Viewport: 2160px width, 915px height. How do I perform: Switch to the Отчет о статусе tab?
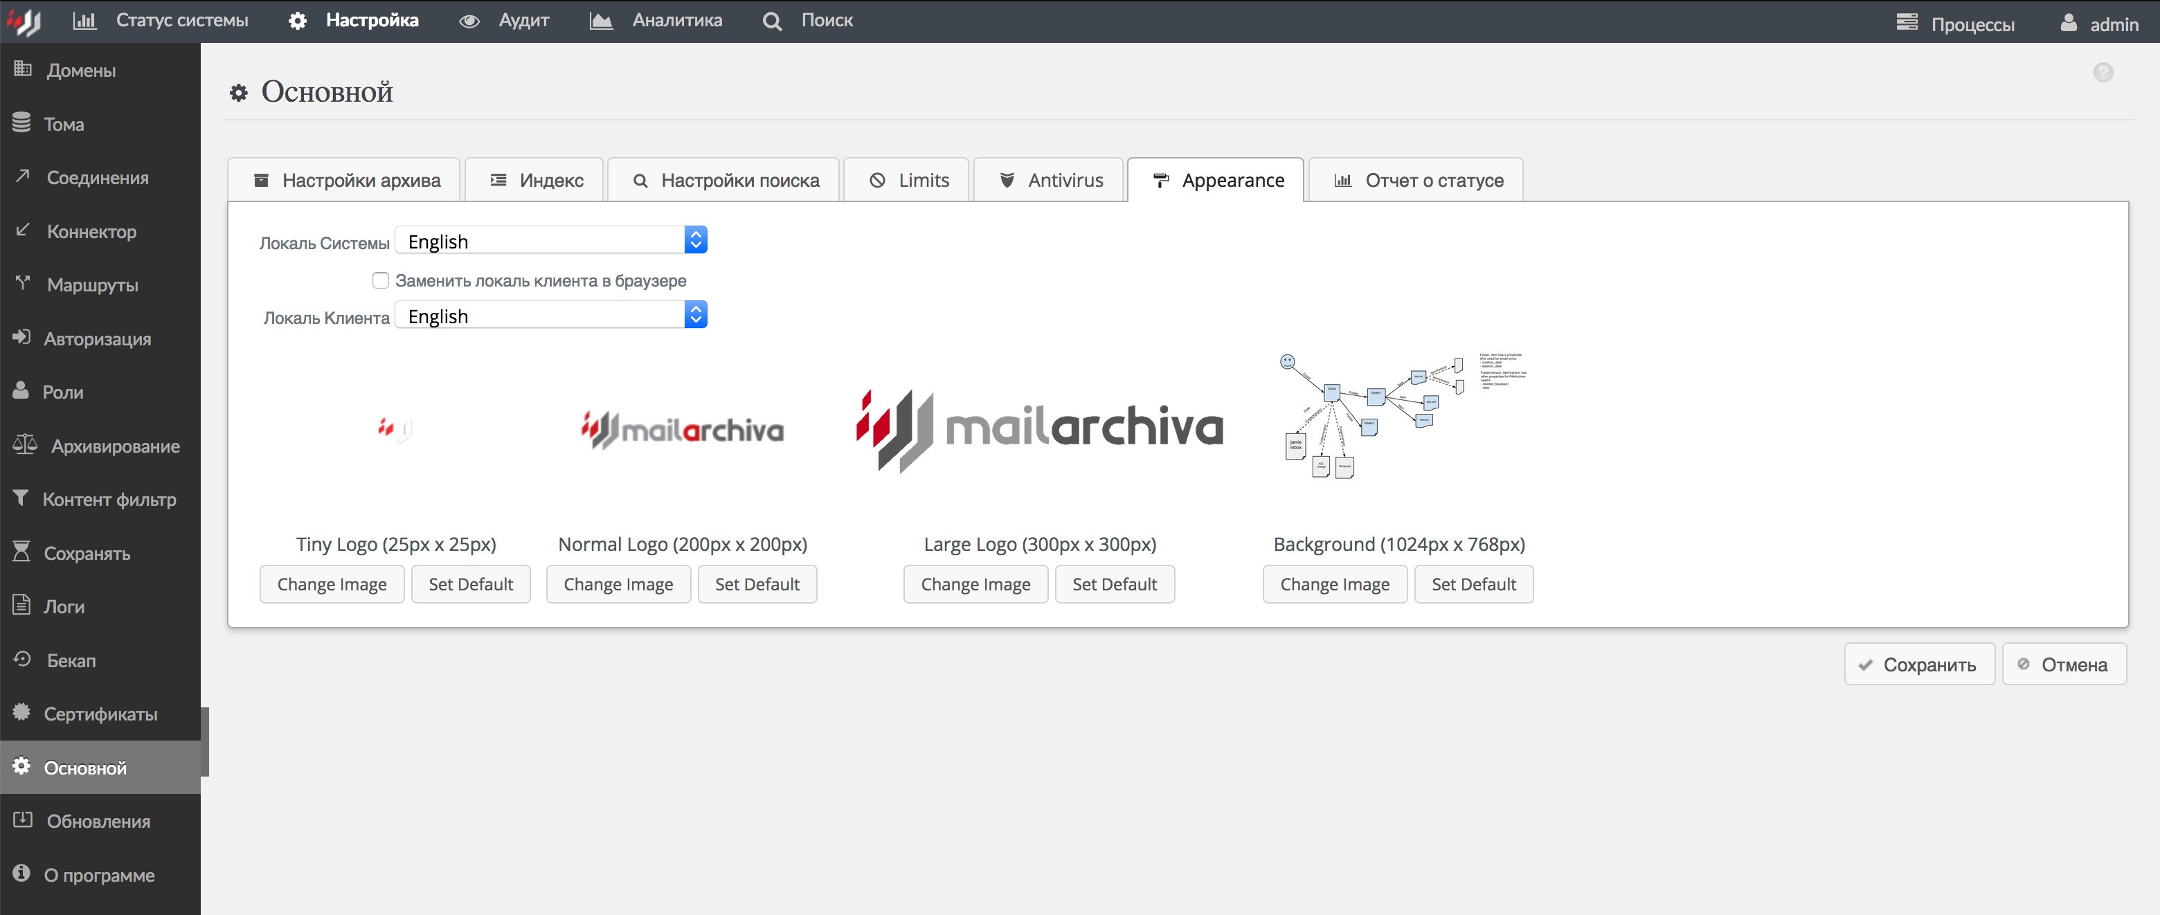(1416, 181)
